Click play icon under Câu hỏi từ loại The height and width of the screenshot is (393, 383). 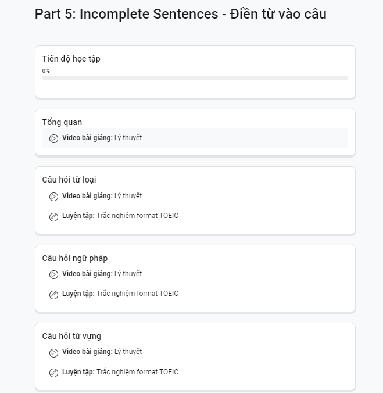(x=53, y=196)
